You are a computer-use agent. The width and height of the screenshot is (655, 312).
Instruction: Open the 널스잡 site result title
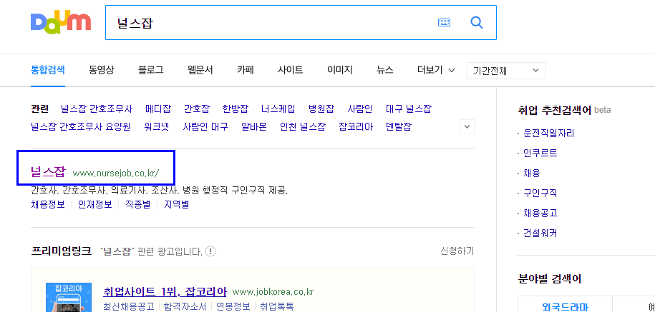point(48,171)
